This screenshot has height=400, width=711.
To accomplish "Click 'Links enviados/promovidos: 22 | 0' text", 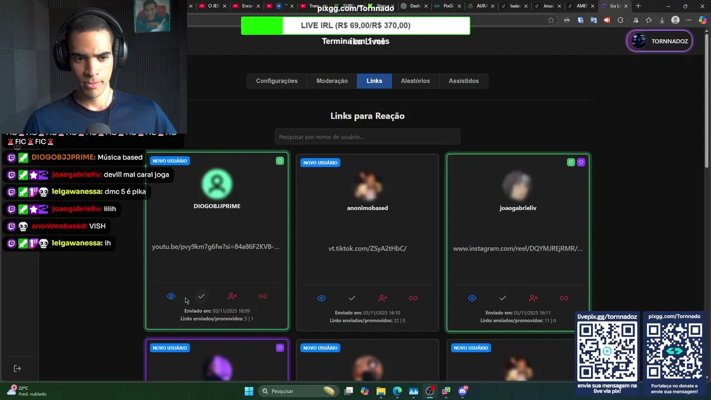I will pos(367,321).
